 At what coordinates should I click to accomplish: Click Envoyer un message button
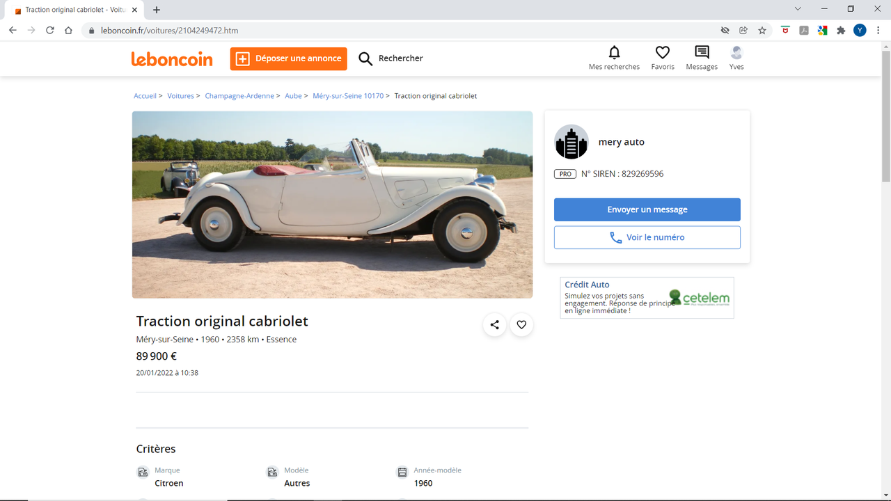647,209
